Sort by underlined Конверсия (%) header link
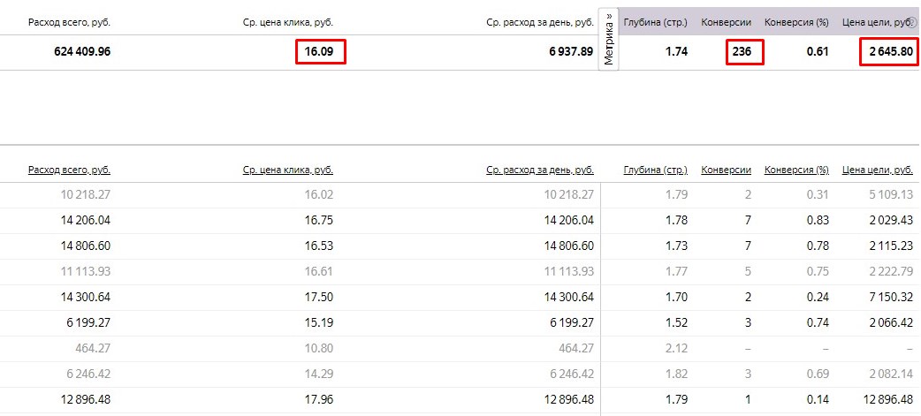This screenshot has height=416, width=921. click(796, 170)
